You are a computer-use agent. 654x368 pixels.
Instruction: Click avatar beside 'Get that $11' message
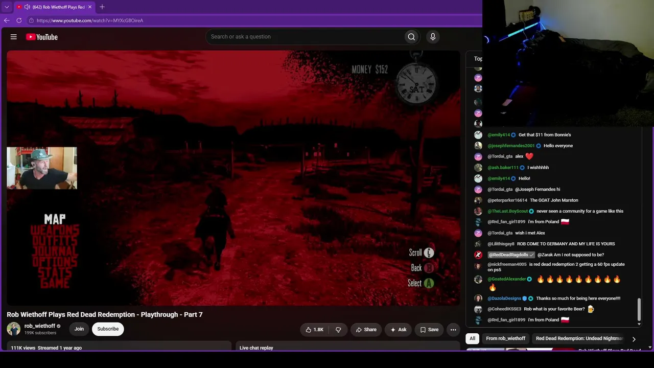pyautogui.click(x=478, y=135)
